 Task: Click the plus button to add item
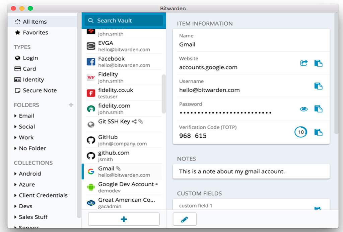124,219
